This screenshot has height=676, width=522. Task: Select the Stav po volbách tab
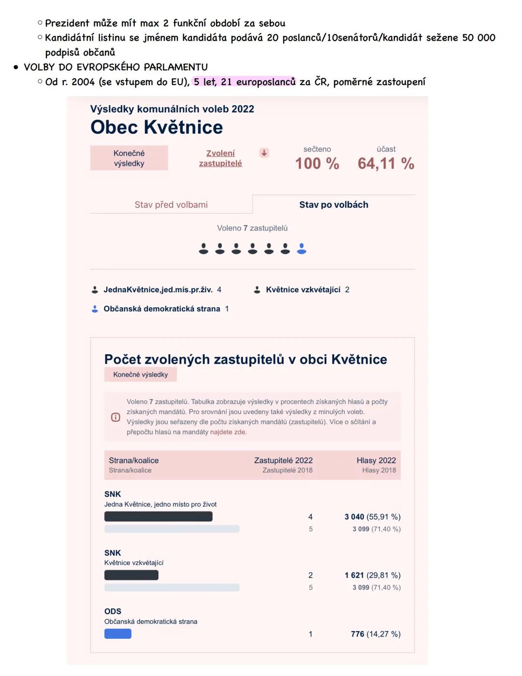tap(333, 204)
